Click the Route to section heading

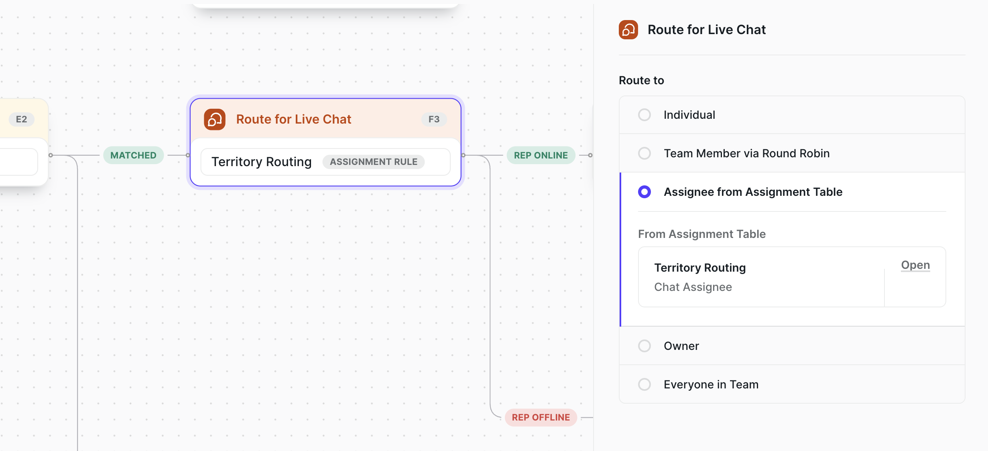pos(641,80)
